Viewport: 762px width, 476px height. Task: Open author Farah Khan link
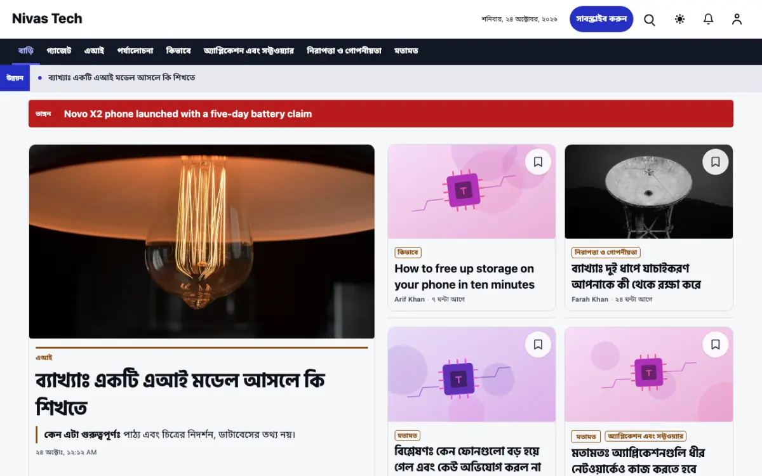pos(590,300)
